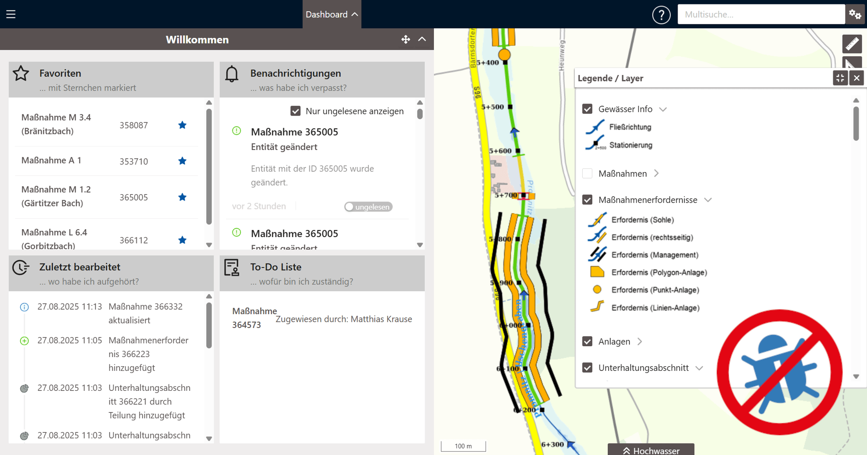This screenshot has width=867, height=455.
Task: Click Erfordernis (Punkt-Anlage) orange circle swatch
Action: (x=597, y=289)
